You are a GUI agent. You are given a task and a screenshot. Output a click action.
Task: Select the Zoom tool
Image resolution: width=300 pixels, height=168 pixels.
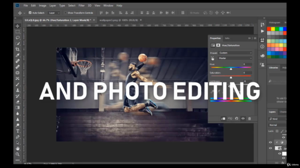[18, 154]
